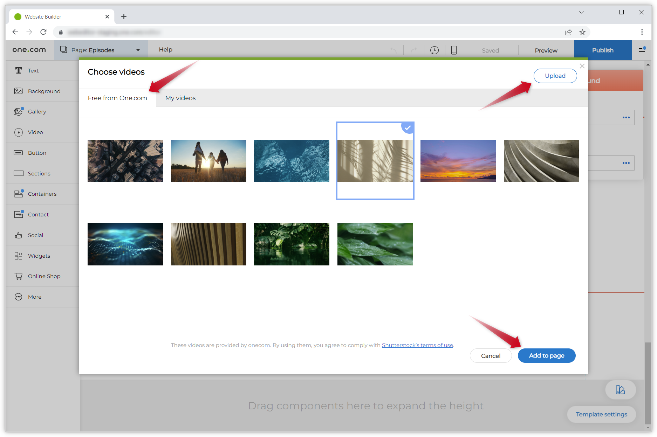This screenshot has width=657, height=437.
Task: Click the Gallery icon in sidebar
Action: click(x=18, y=112)
